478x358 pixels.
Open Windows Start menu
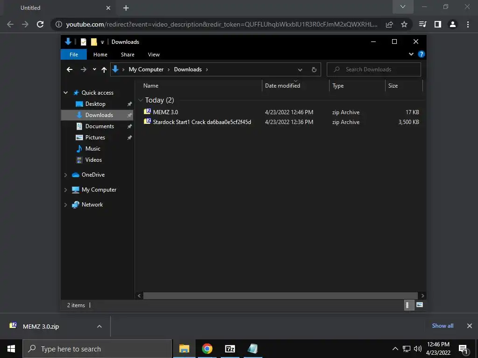(11, 349)
